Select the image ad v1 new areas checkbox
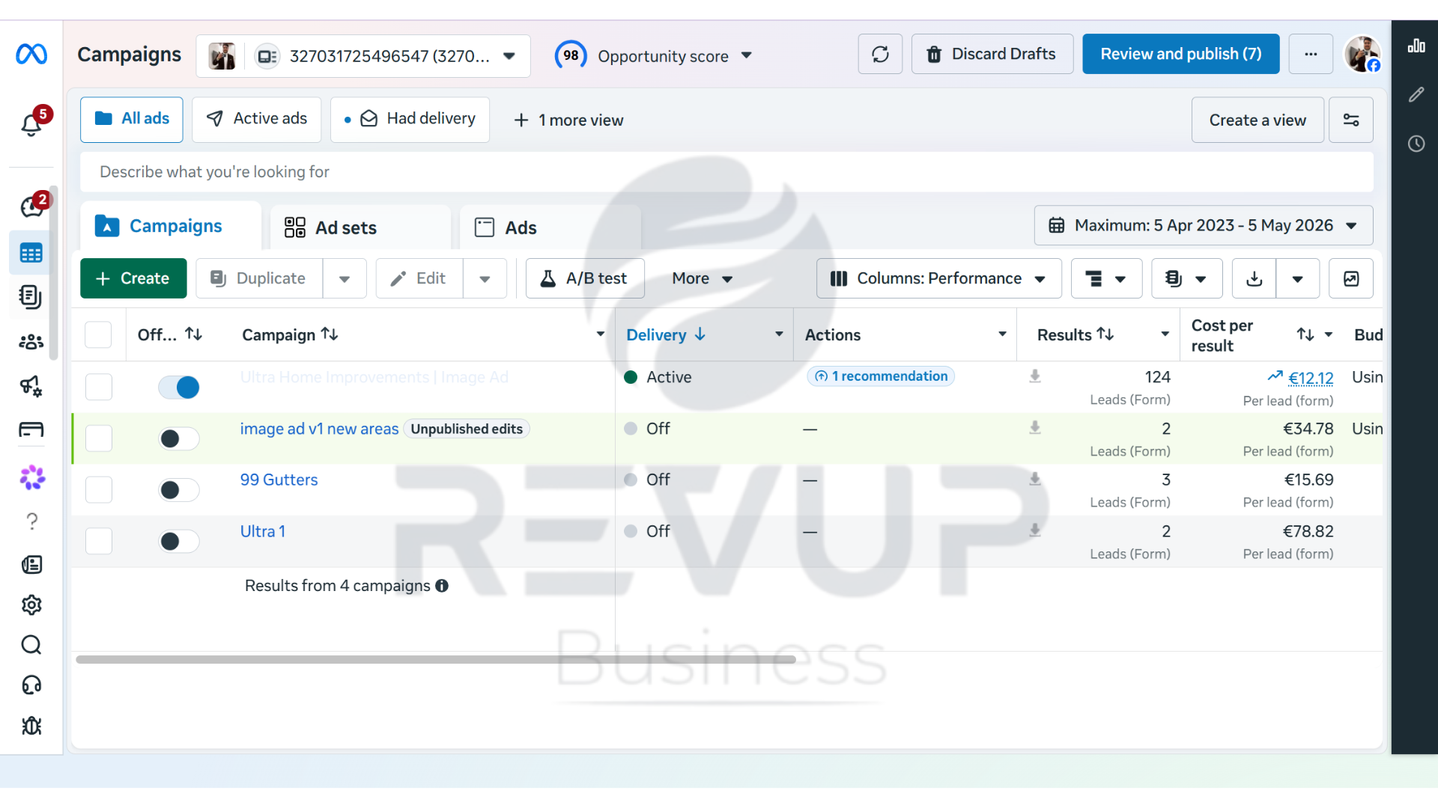This screenshot has height=808, width=1438. click(99, 438)
